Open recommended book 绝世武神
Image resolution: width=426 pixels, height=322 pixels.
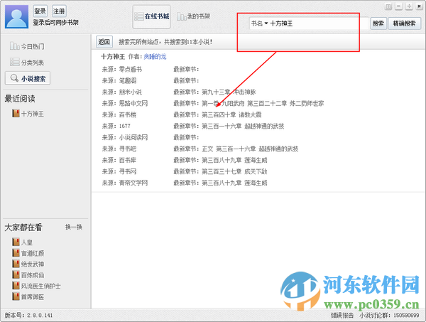(28, 264)
